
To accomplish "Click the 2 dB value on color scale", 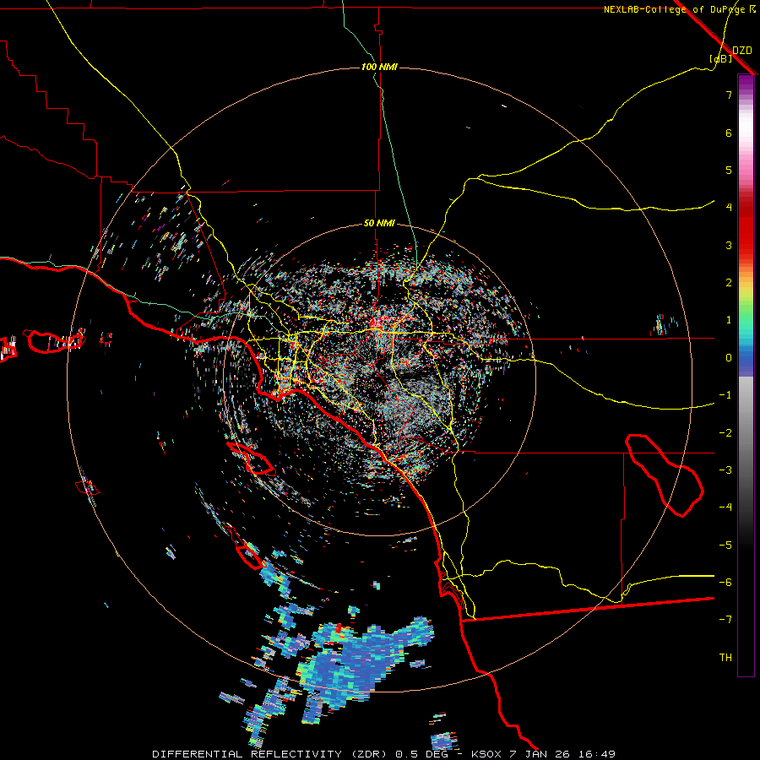I will coord(729,283).
